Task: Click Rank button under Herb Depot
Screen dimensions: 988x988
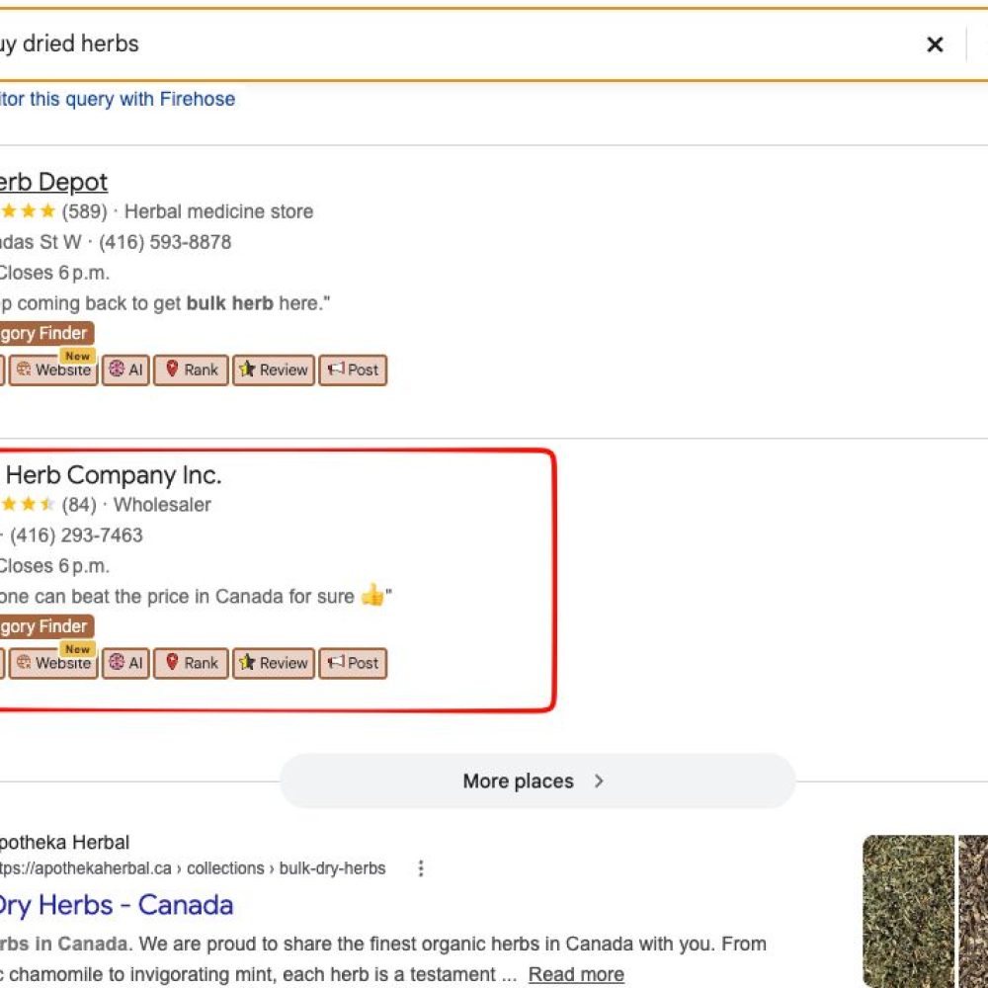Action: (191, 370)
